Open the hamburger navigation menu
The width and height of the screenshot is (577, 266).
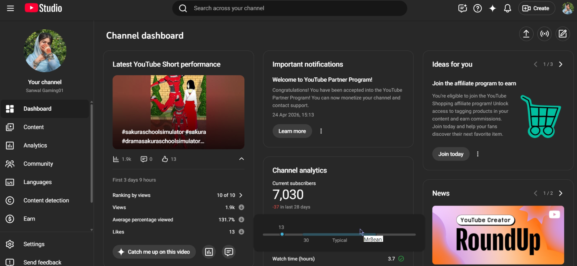[10, 8]
